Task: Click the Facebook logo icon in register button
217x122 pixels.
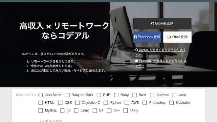Action: 135,37
